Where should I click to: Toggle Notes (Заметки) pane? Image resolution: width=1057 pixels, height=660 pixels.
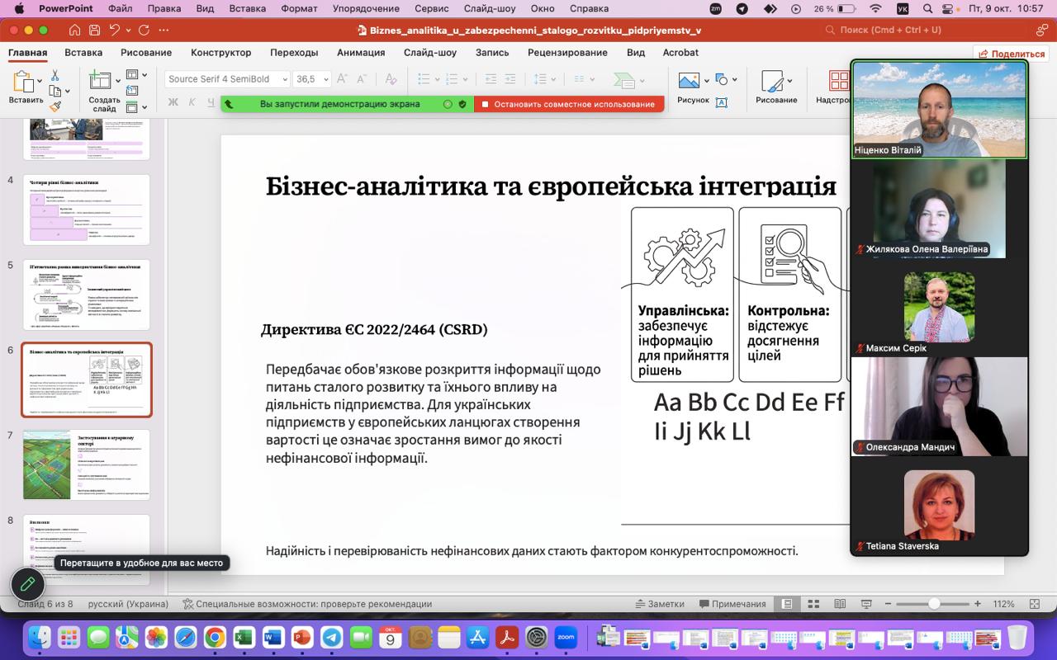[659, 604]
